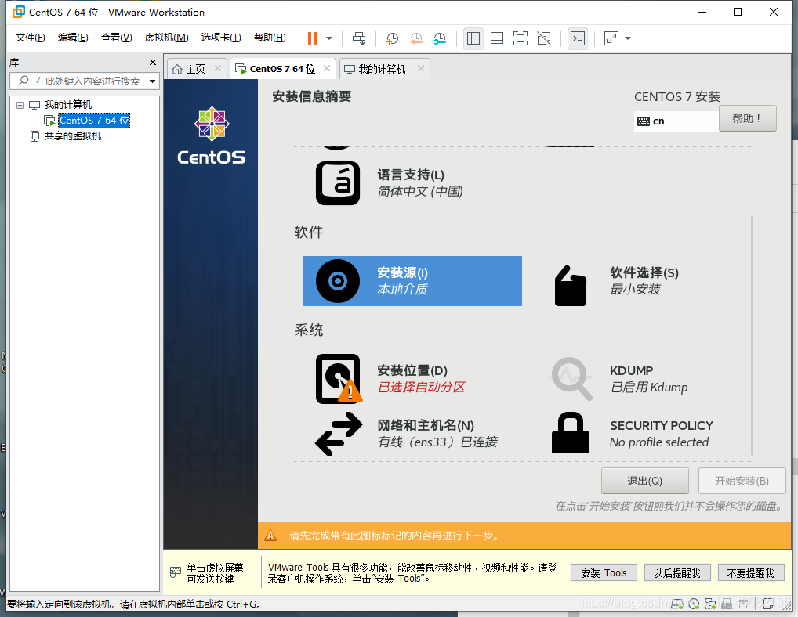
Task: Open the library search dropdown arrow
Action: 152,81
